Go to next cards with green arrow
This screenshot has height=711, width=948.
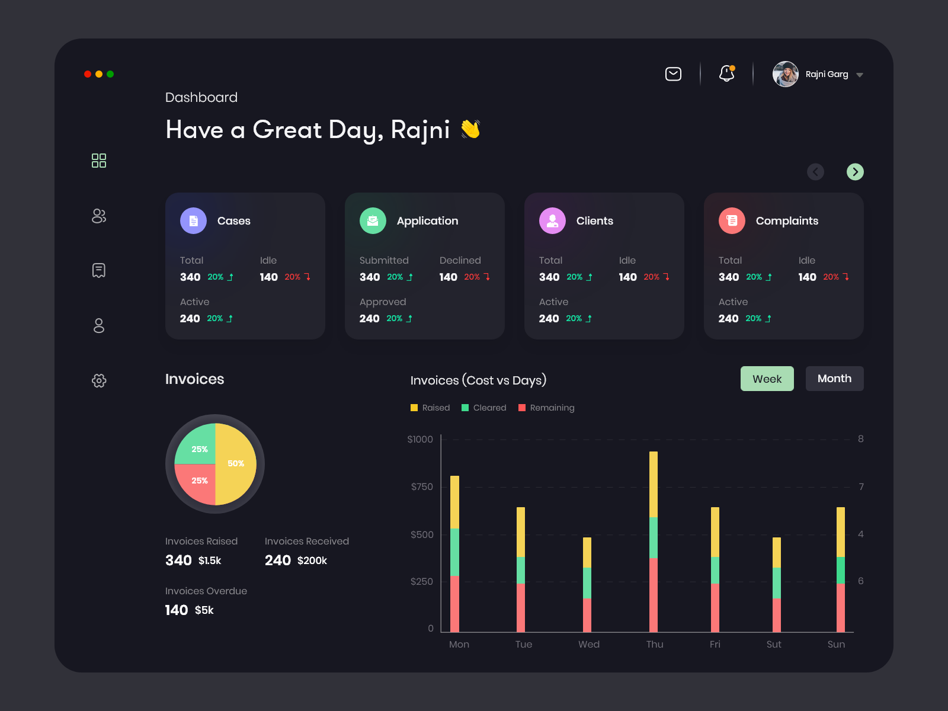point(855,172)
